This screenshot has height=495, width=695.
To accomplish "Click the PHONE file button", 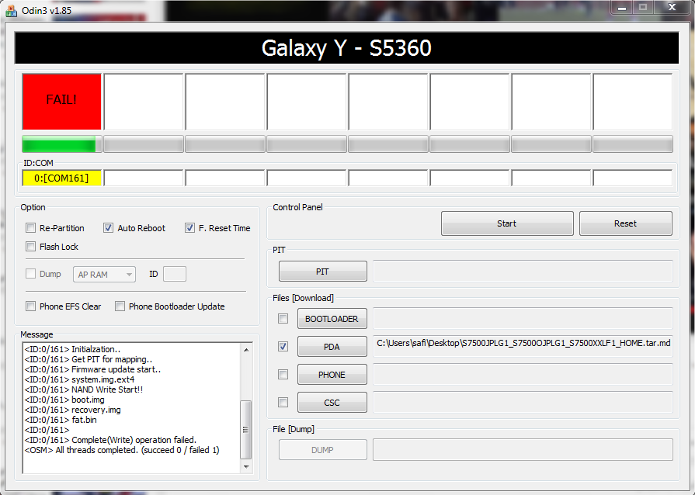I will pyautogui.click(x=332, y=375).
